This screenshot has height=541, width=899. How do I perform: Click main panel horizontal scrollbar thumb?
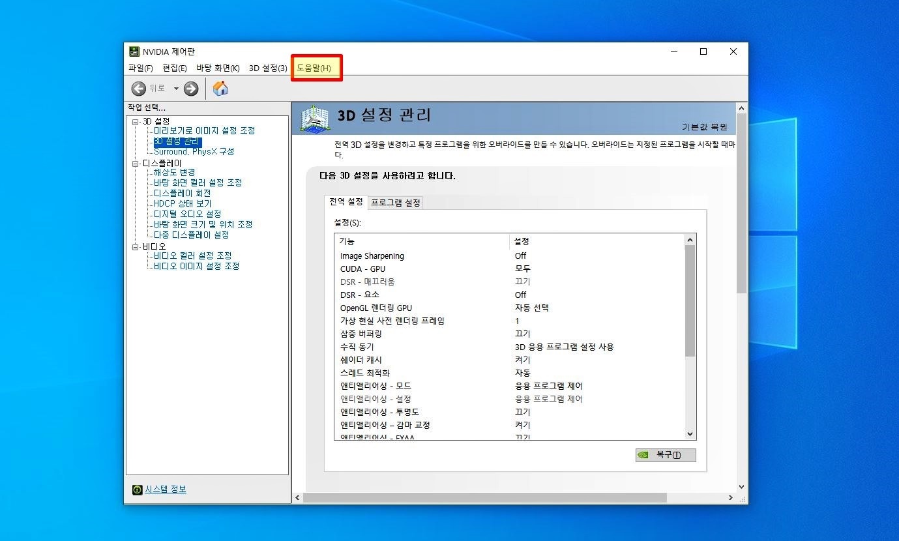tap(485, 497)
